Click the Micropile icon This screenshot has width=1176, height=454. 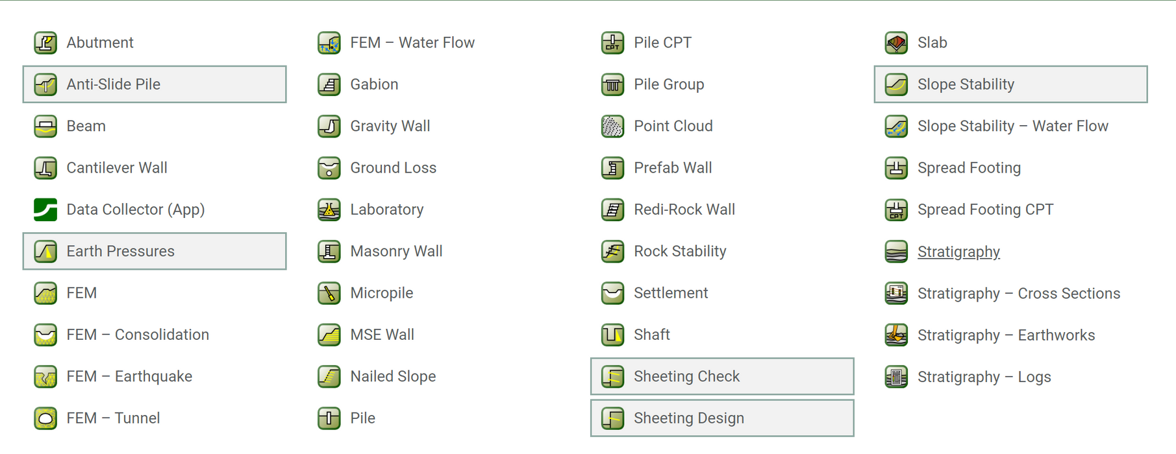point(329,293)
